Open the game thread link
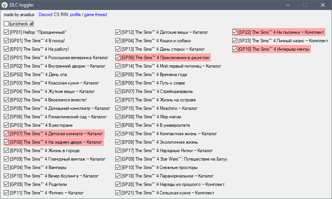The height and width of the screenshot is (199, 332). tap(95, 15)
